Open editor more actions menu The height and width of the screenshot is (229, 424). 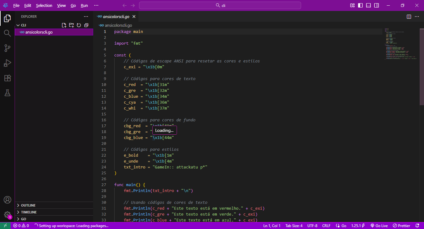417,17
